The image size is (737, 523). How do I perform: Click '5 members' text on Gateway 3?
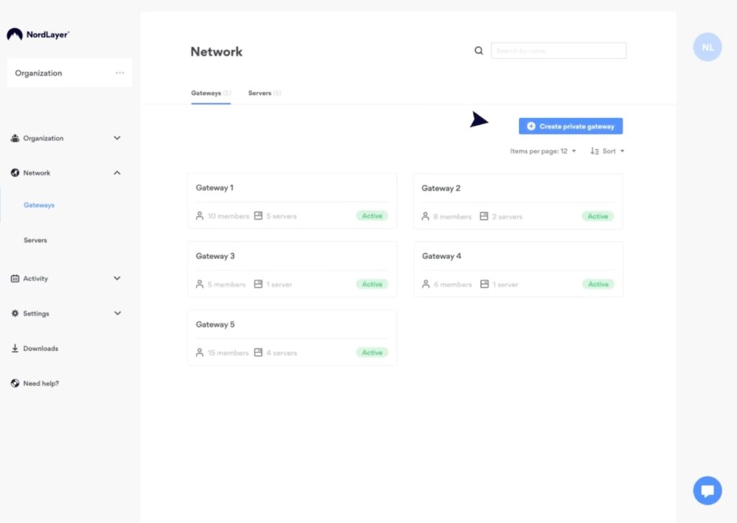(x=227, y=285)
